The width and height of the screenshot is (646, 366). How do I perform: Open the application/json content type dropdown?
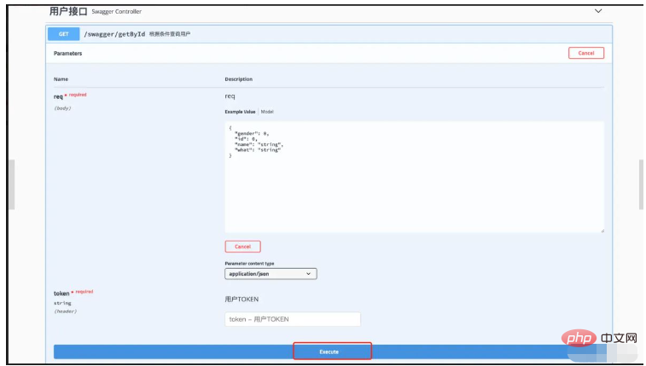271,274
